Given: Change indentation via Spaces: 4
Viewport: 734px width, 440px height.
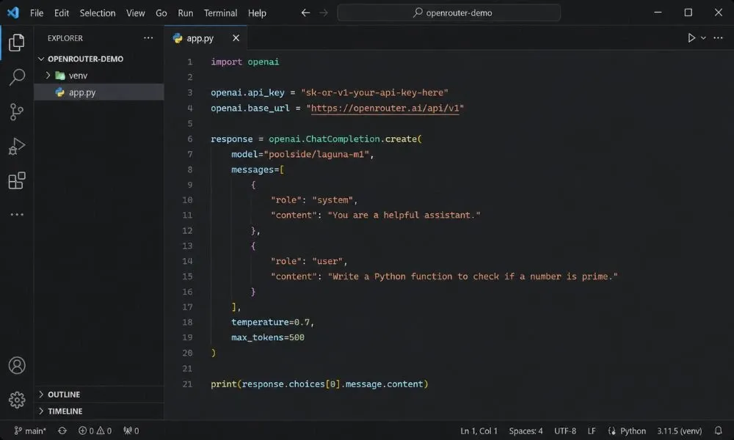Looking at the screenshot, I should [526, 430].
